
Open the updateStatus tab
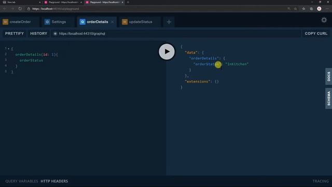pos(140,22)
